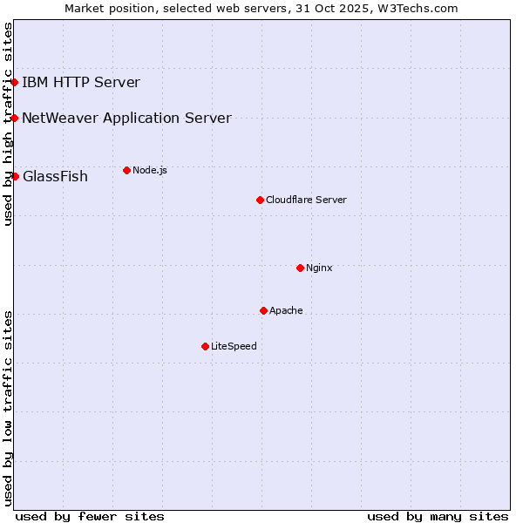The image size is (523, 523).
Task: Click the Cloudflare Server text label
Action: pyautogui.click(x=306, y=200)
